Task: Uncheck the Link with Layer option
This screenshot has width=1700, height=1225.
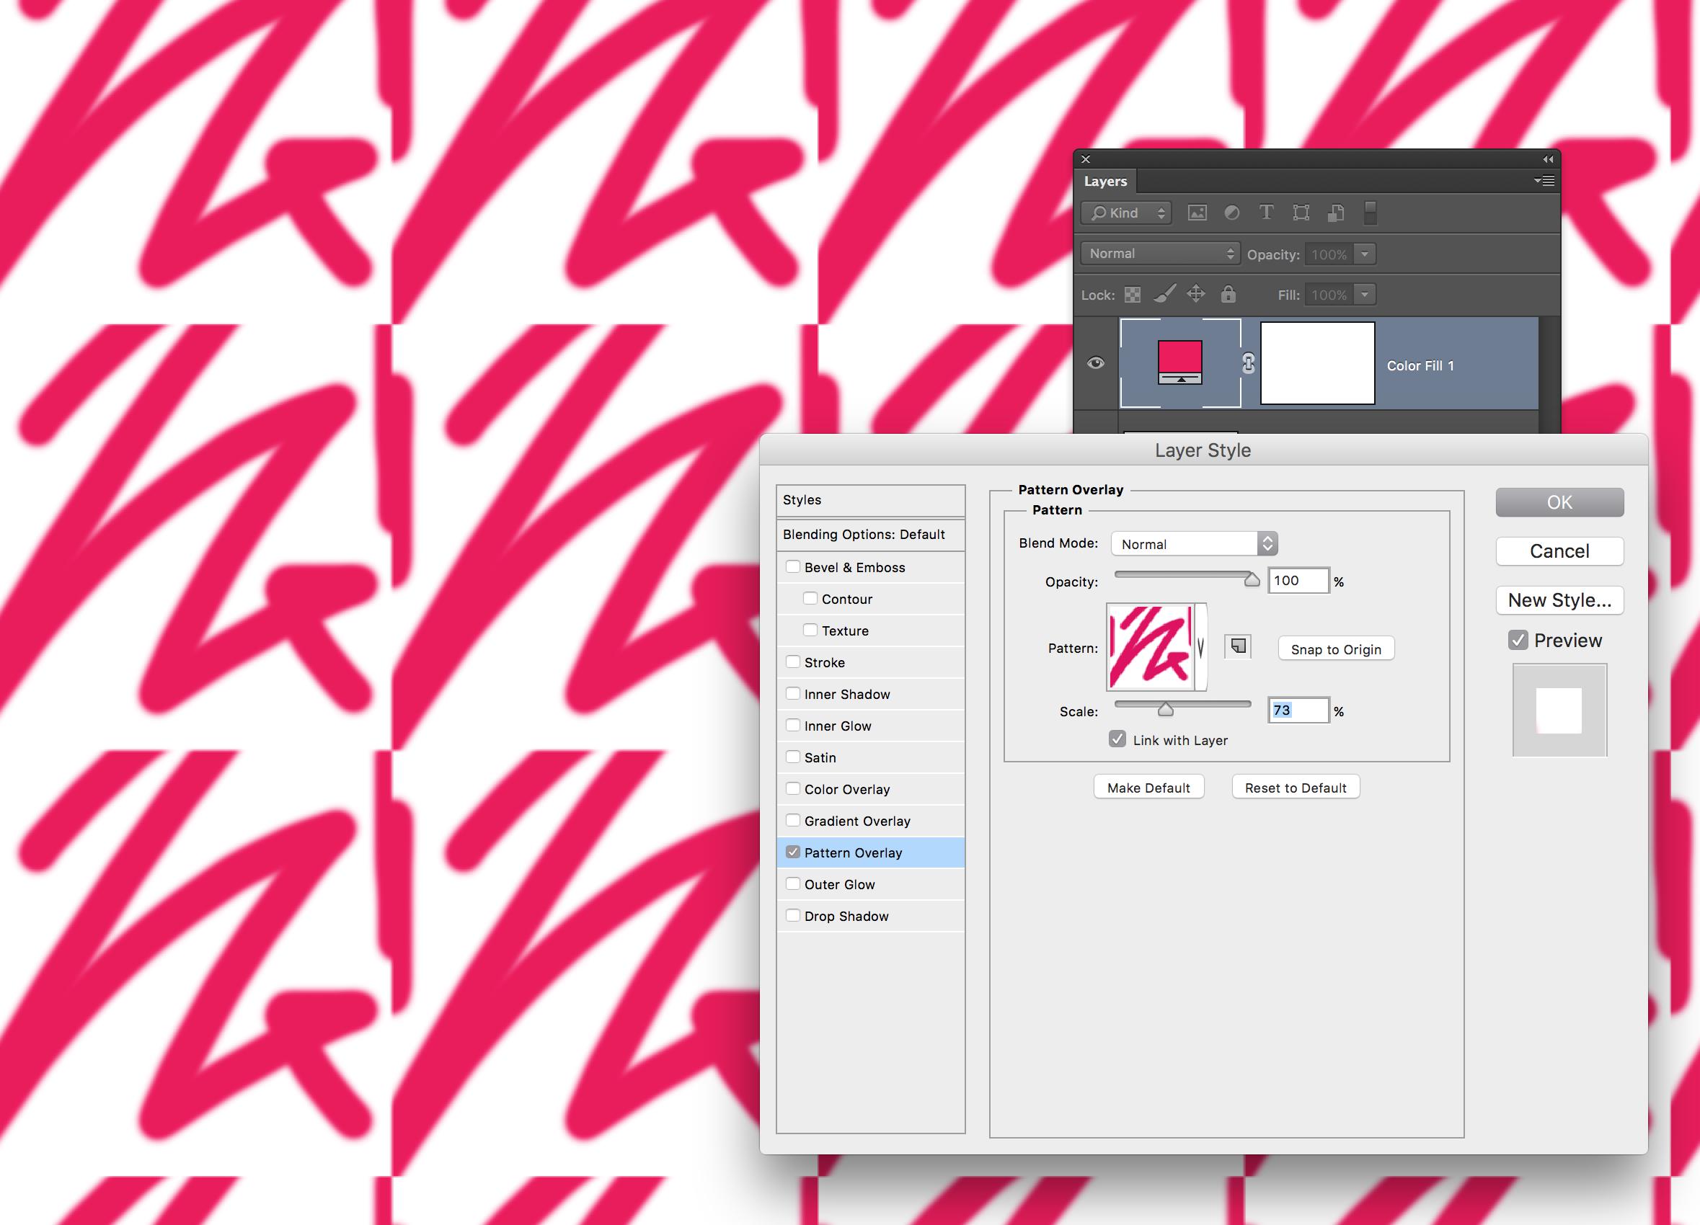Action: [1117, 739]
